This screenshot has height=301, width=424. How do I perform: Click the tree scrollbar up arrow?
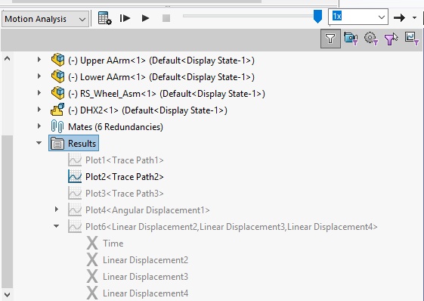[7, 58]
